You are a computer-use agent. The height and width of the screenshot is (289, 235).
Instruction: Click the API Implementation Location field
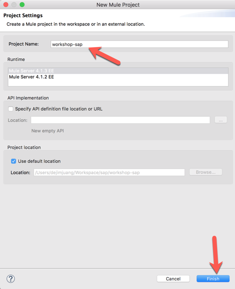[120, 120]
